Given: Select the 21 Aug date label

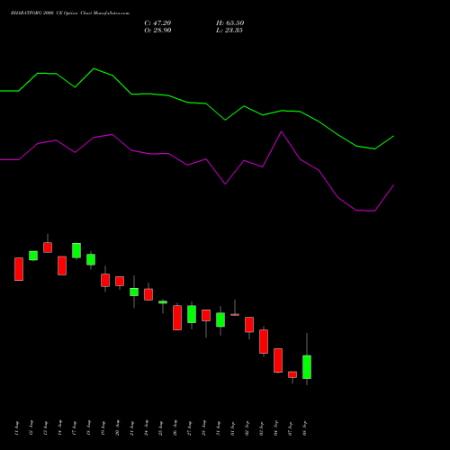Looking at the screenshot, I should (131, 428).
